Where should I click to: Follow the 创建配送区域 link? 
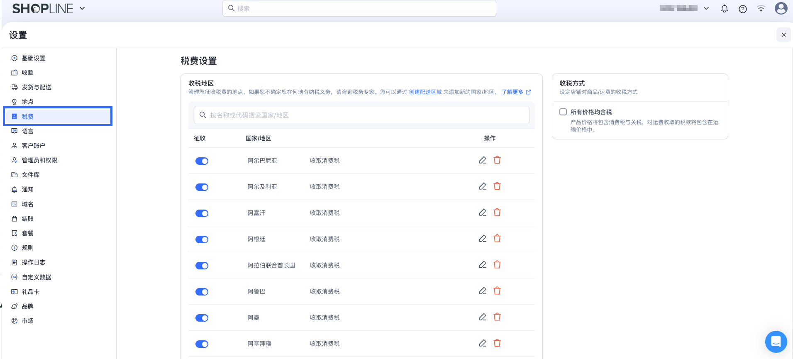(425, 92)
